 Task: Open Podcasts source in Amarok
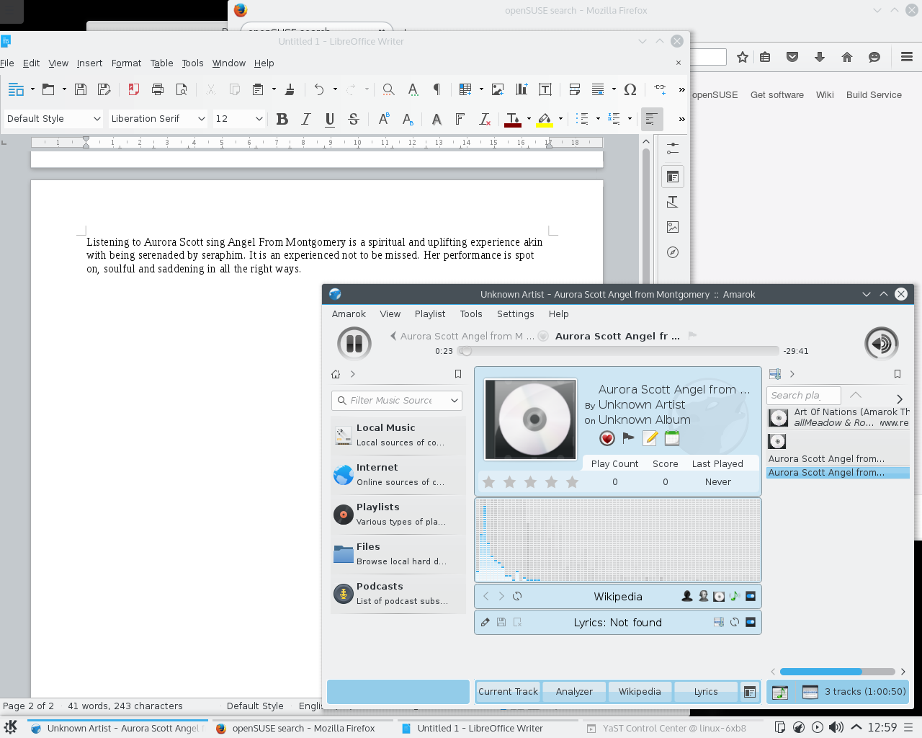[x=398, y=594]
